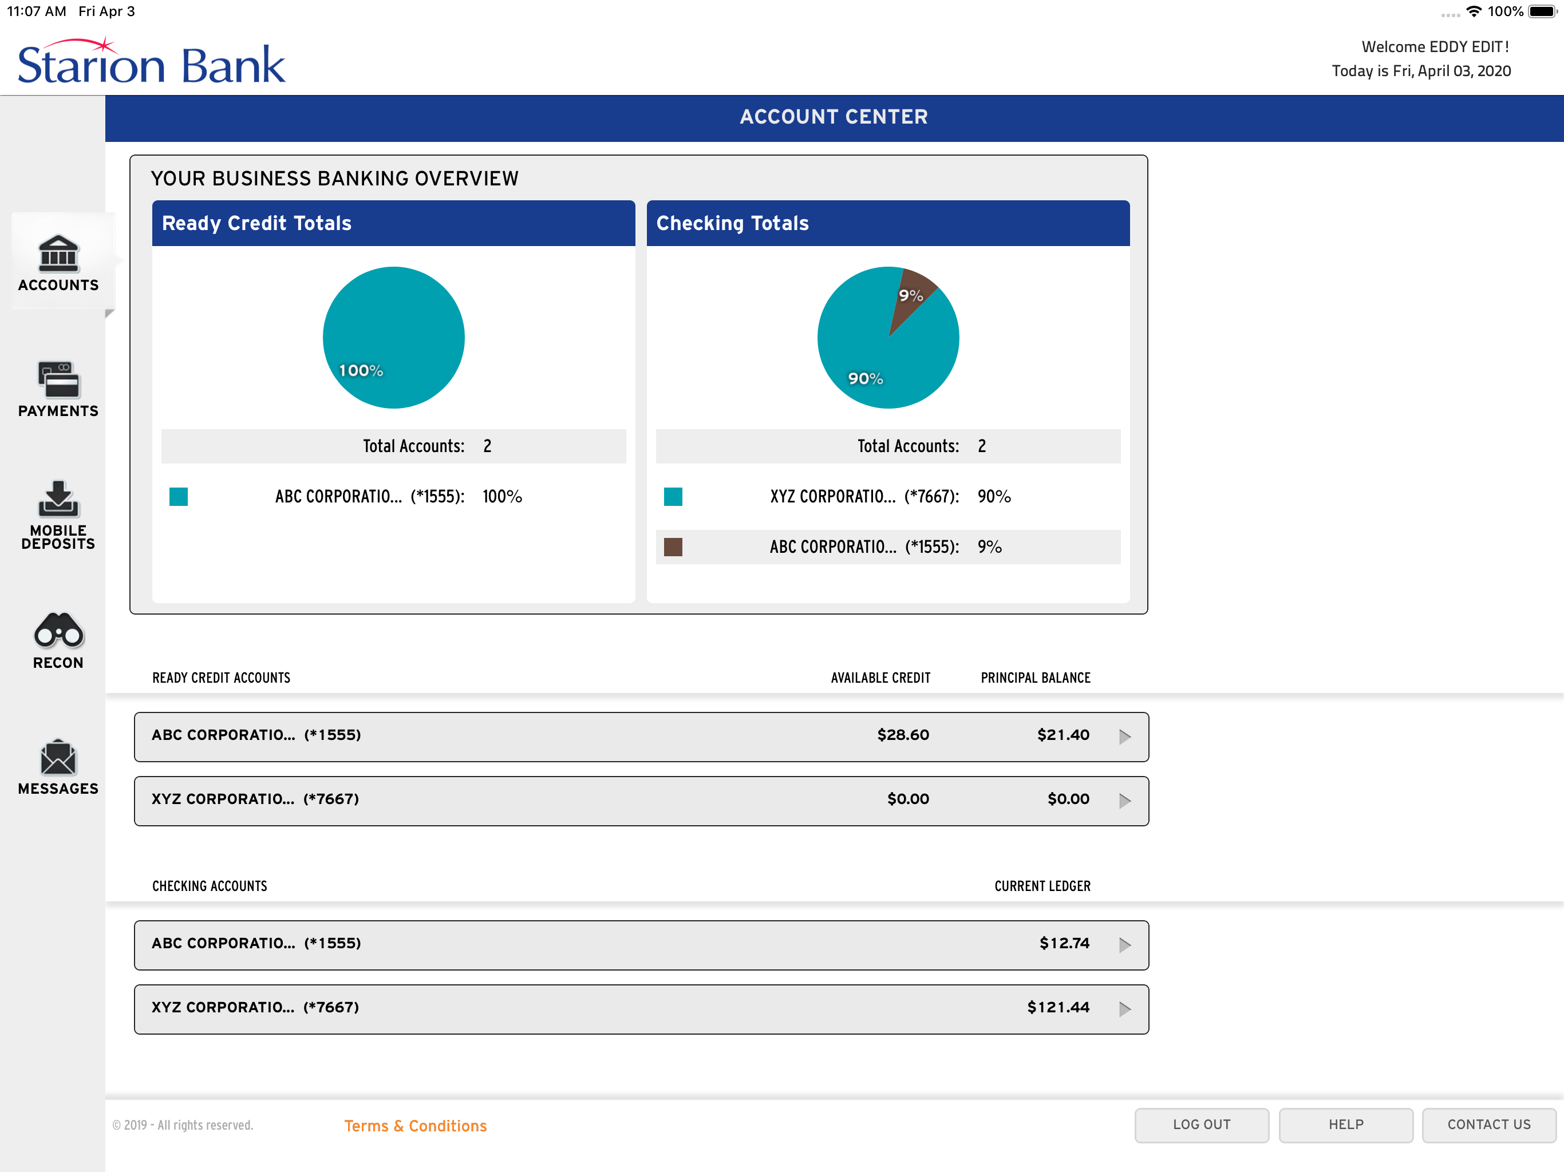
Task: Click teal swatch for XYZ checking 90%
Action: coord(673,496)
